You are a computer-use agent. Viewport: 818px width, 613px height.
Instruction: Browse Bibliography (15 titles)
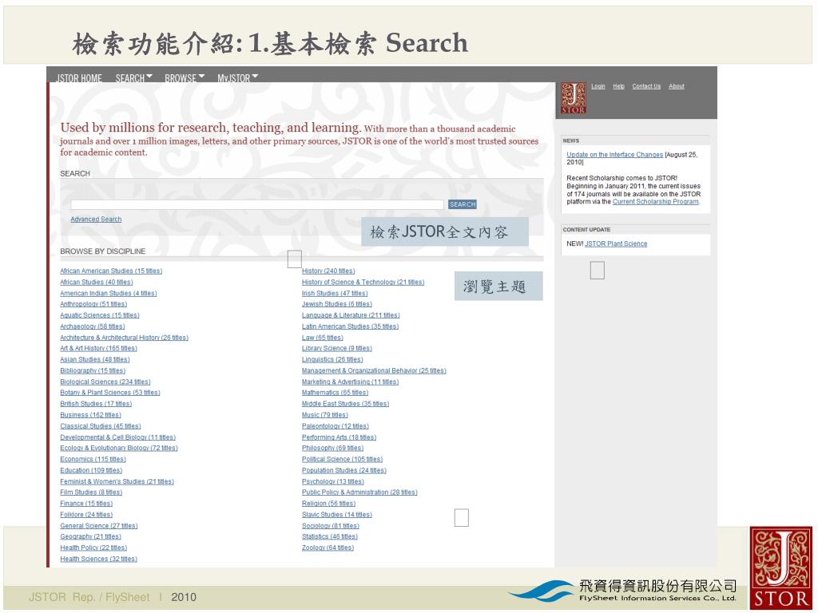pos(93,370)
